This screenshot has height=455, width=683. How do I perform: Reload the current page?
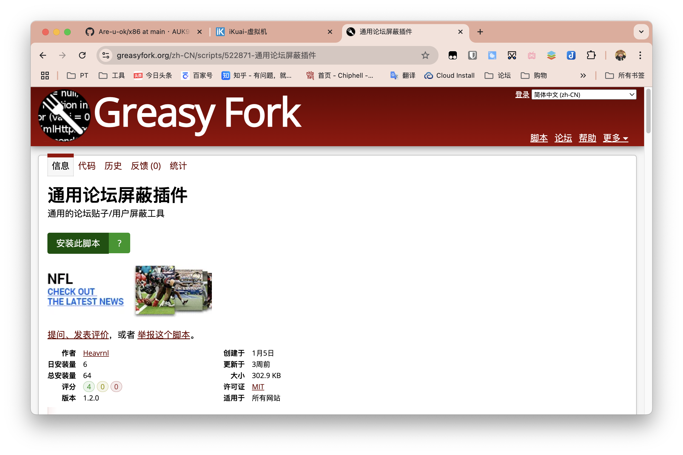[x=82, y=55]
